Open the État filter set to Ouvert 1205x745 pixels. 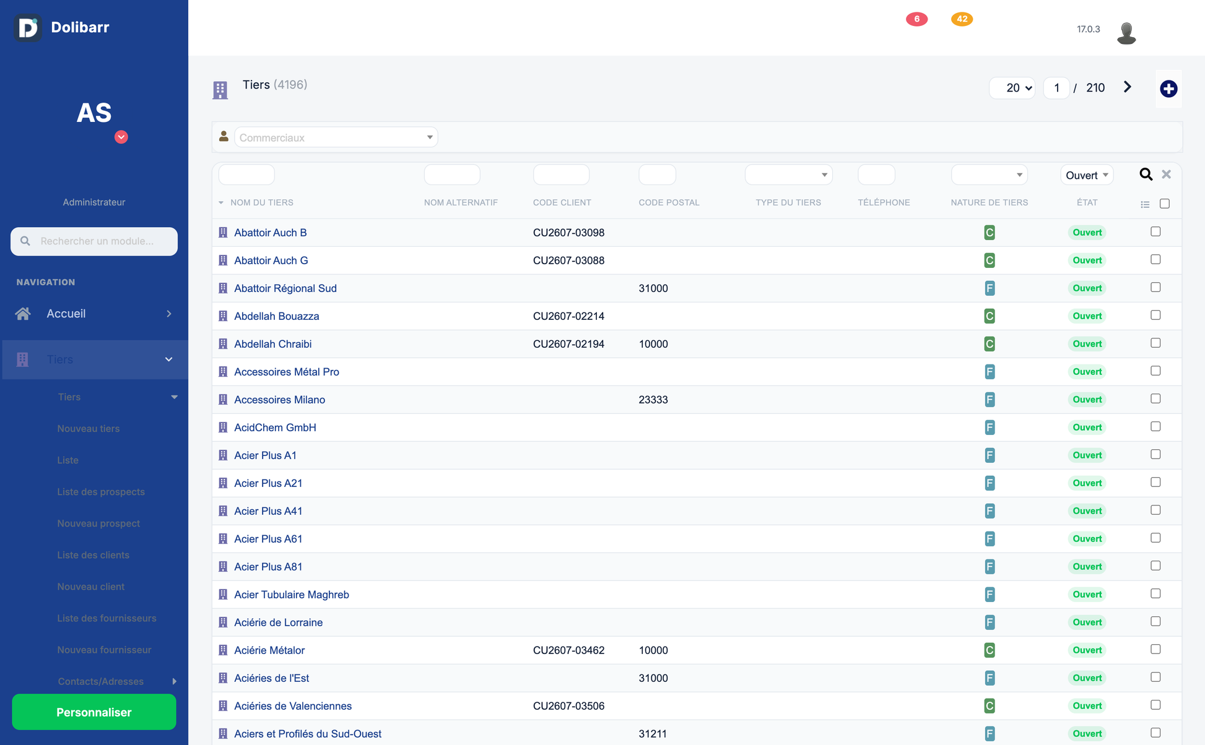point(1087,175)
